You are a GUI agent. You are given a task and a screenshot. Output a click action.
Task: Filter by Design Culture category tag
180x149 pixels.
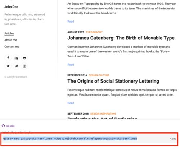tap(99, 75)
